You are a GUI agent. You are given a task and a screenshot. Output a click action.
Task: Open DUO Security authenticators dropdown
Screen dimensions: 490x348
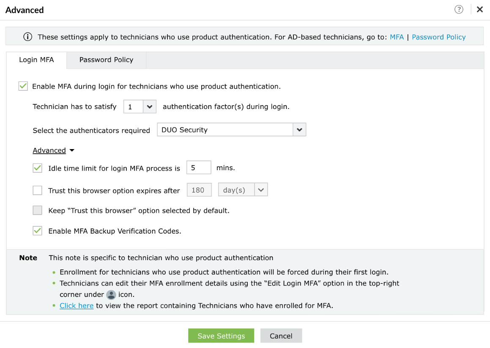pyautogui.click(x=231, y=130)
